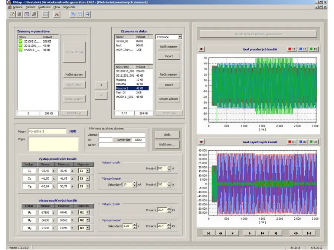The width and height of the screenshot is (334, 250).
Task: Open the I2 mapping dropdown
Action: [x=88, y=179]
